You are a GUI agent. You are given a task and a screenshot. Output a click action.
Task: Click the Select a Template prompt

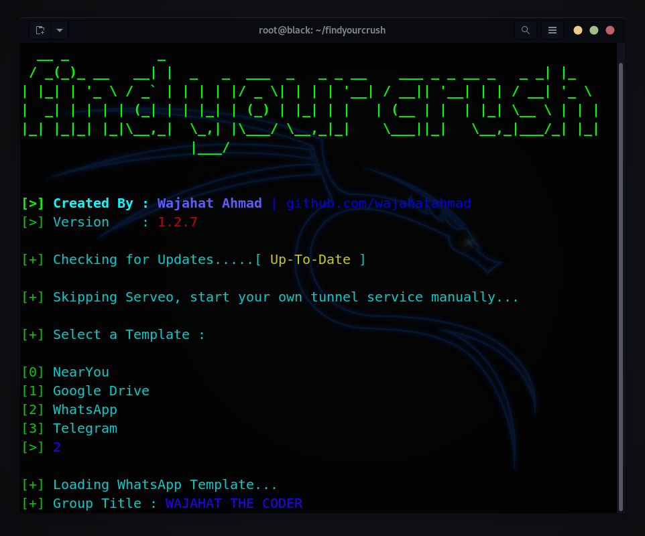113,334
